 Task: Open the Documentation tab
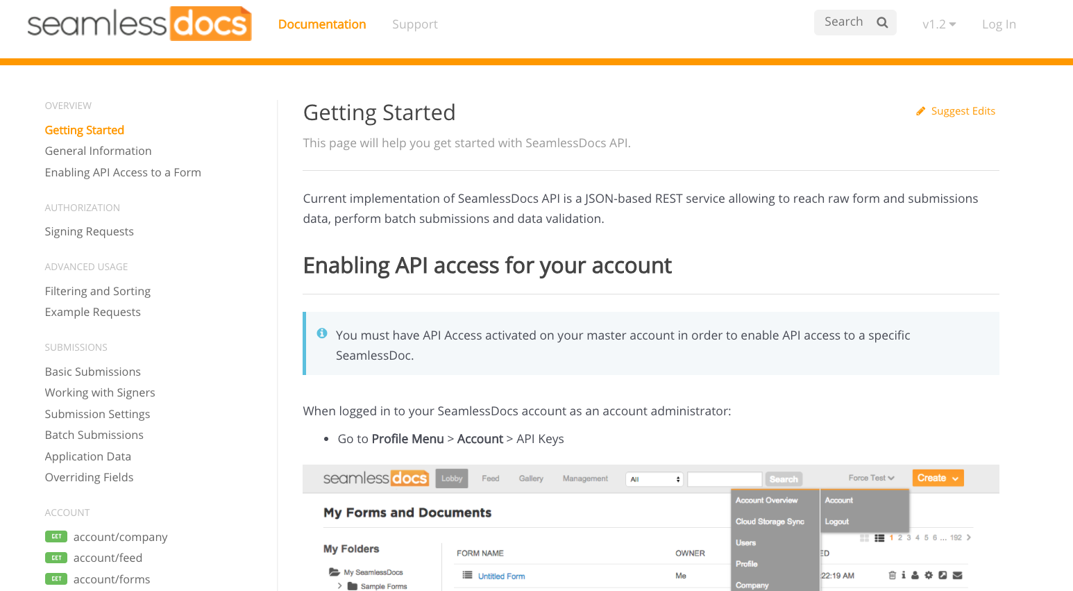click(x=322, y=24)
